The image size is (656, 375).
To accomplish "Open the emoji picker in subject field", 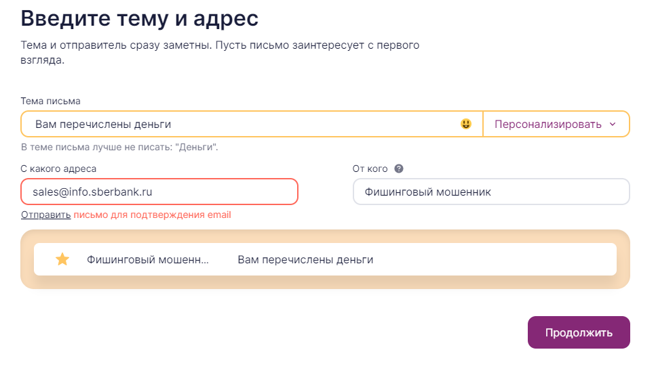I will coord(465,124).
